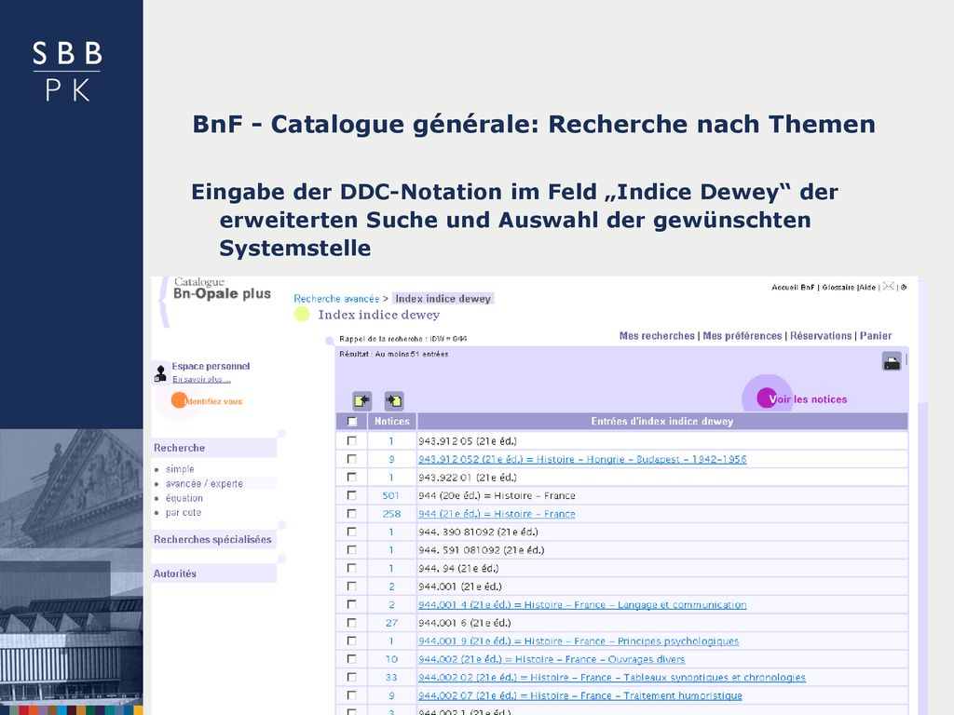954x715 pixels.
Task: Open Mes préférences
Action: click(743, 335)
